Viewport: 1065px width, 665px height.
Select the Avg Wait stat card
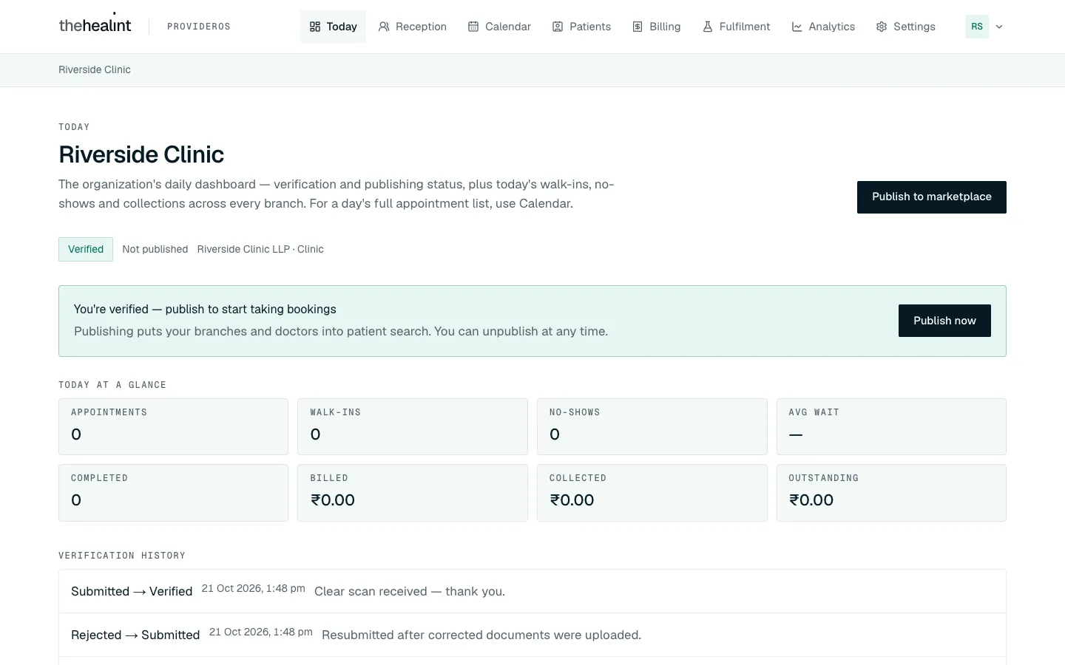point(891,426)
